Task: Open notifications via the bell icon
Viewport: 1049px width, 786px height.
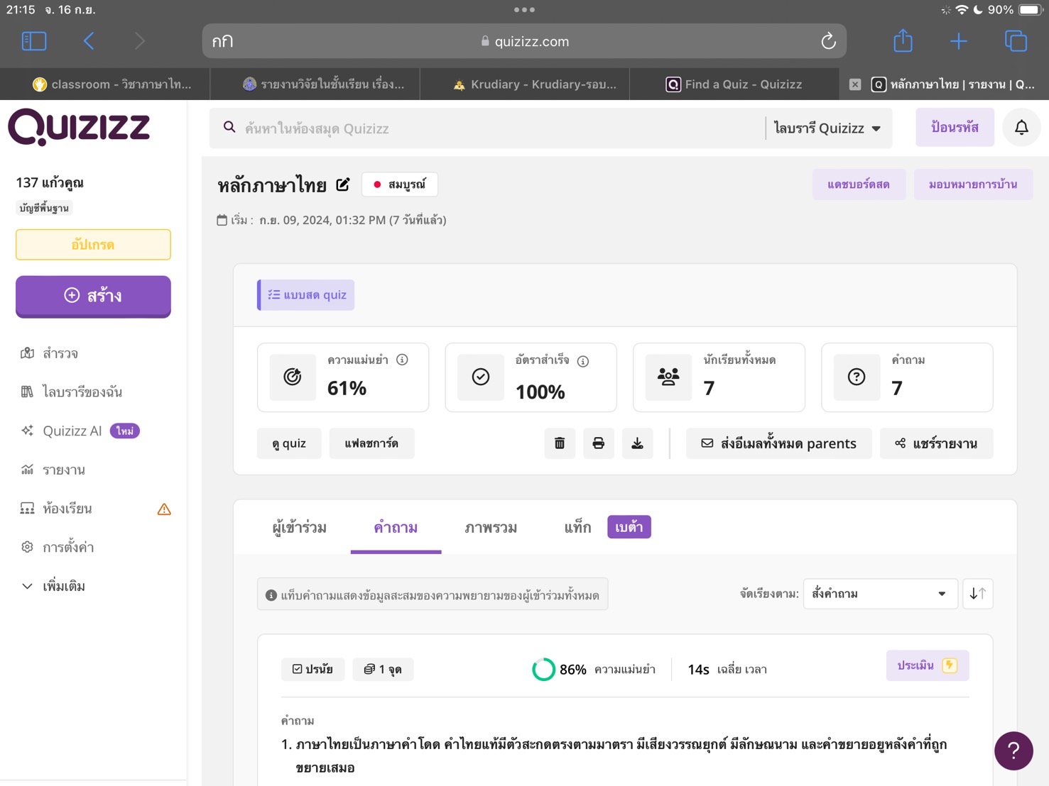Action: (1021, 128)
